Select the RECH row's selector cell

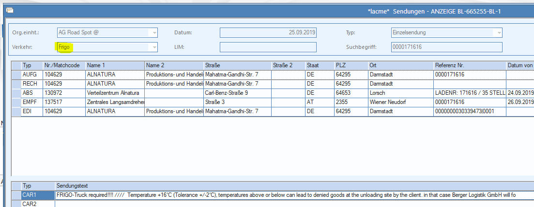[x=16, y=84]
